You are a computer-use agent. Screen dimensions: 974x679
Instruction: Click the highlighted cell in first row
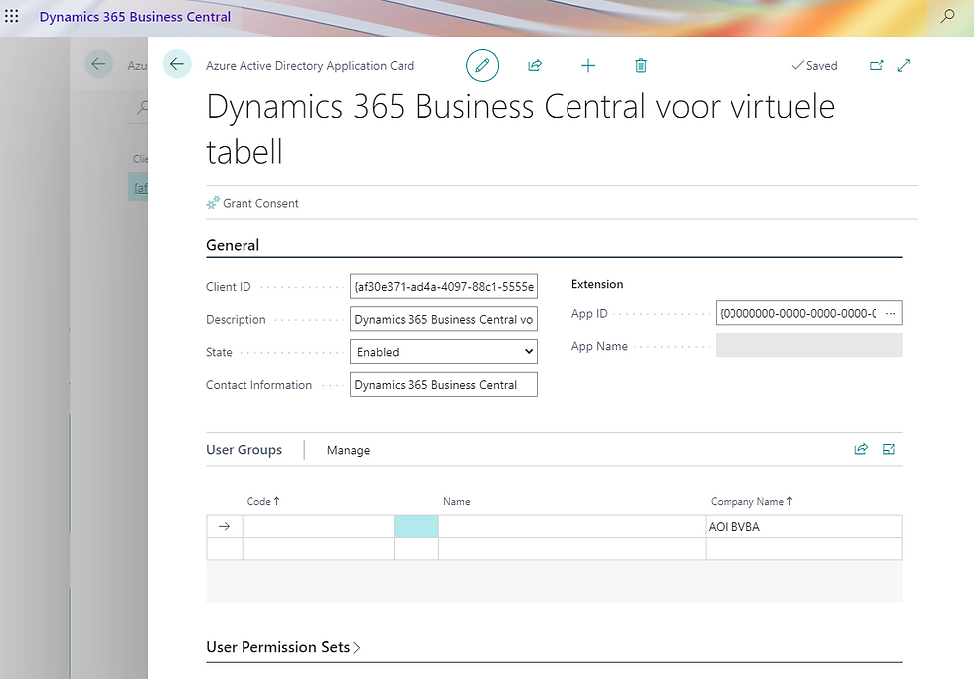tap(416, 526)
